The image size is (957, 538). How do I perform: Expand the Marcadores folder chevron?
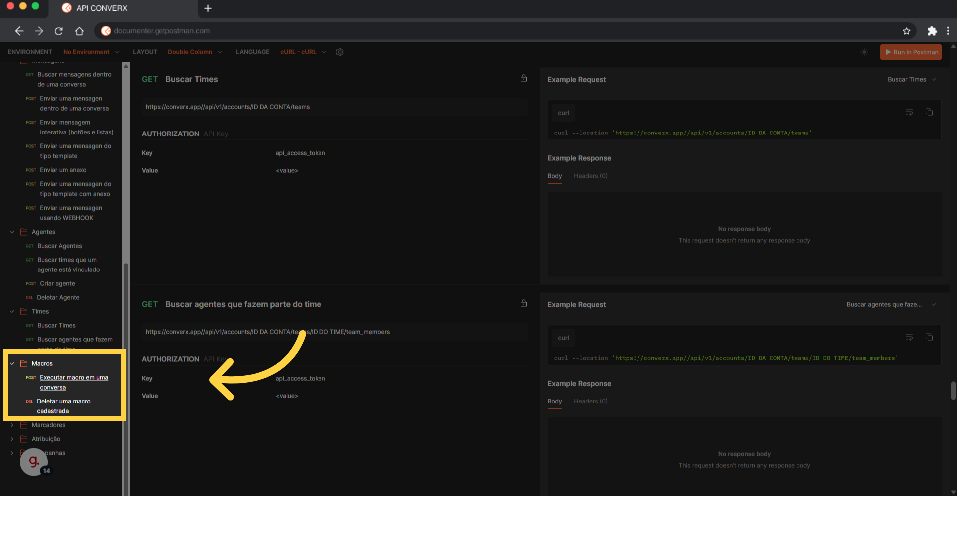[x=12, y=425]
